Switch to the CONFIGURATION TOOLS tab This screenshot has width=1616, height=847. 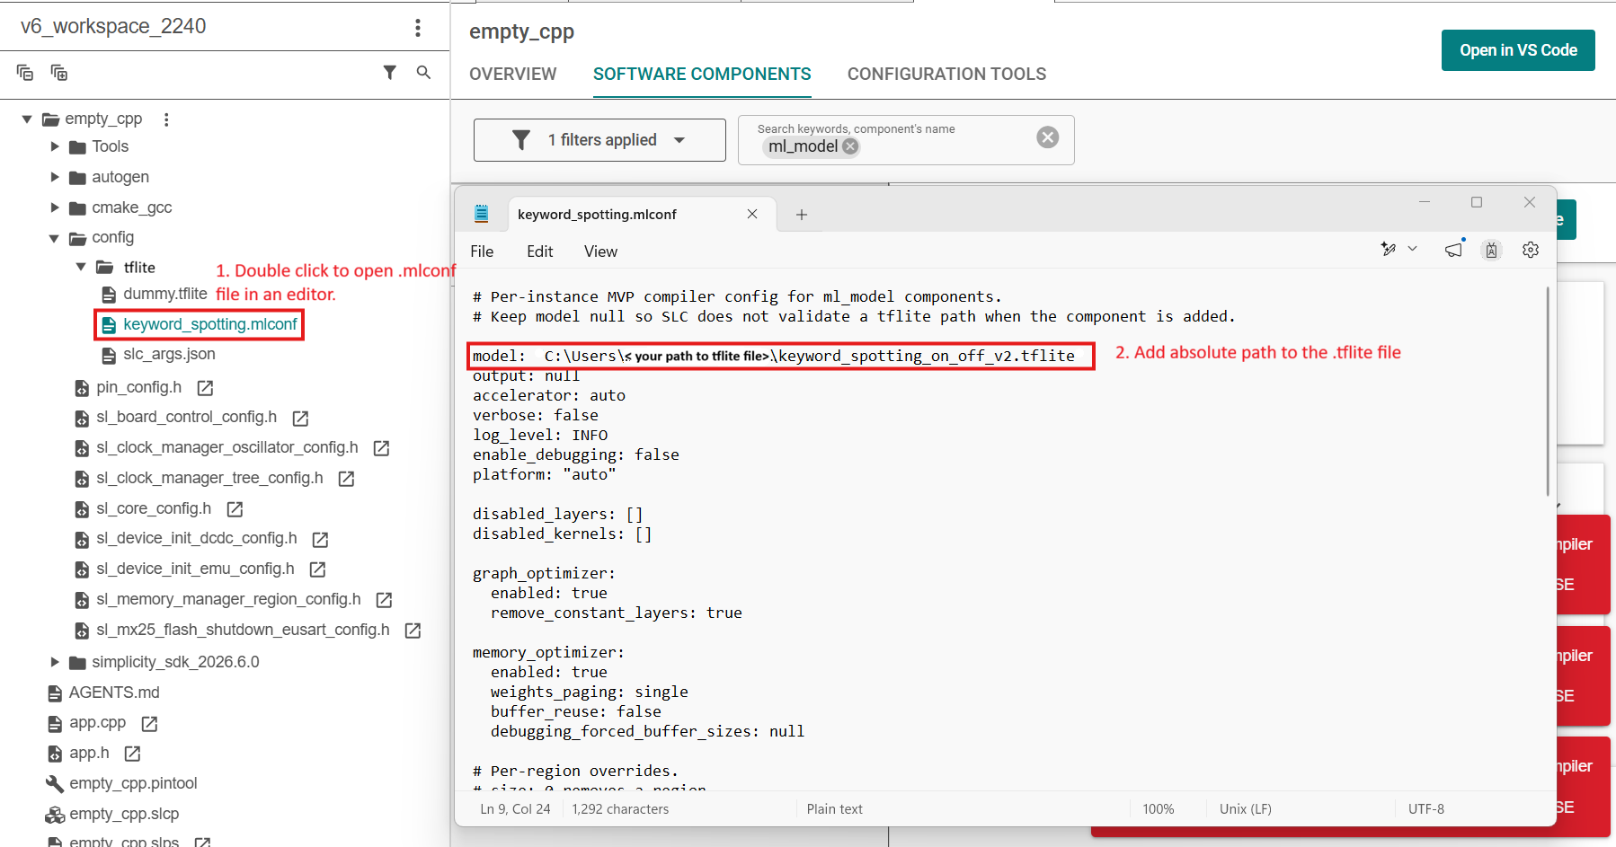point(946,74)
